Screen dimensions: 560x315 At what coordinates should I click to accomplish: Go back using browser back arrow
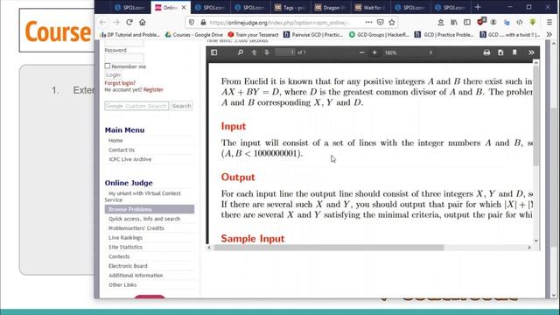[103, 22]
